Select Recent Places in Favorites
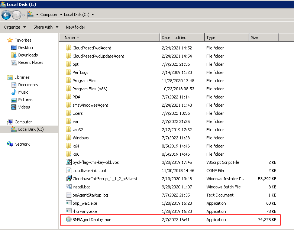 [x=30, y=62]
